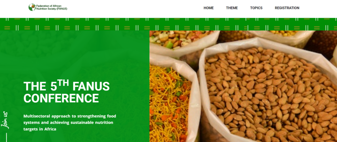Click the Federation of African Nutrition Society text
The image size is (337, 142).
coord(52,7)
